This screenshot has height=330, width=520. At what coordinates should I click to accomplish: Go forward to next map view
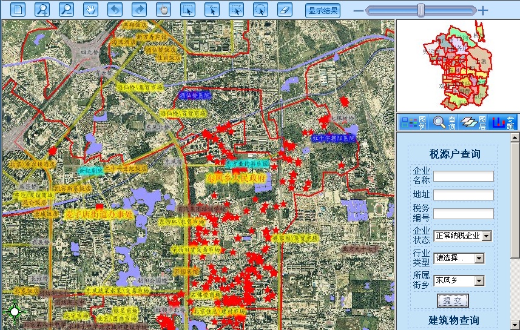139,10
